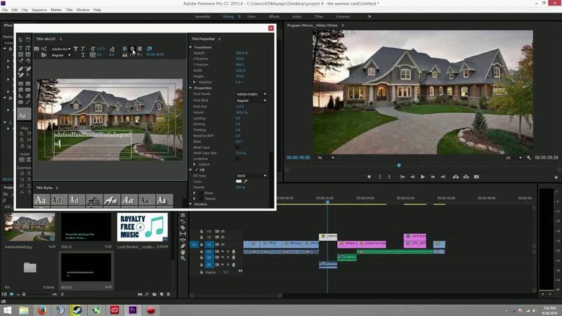Select the Razor tool in timeline toolbar
562x316 pixels.
click(183, 228)
